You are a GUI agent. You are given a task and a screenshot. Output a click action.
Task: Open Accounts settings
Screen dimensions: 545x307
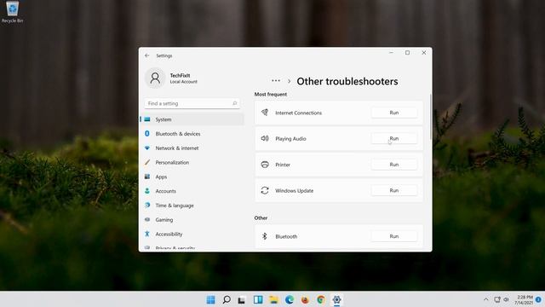pos(192,191)
